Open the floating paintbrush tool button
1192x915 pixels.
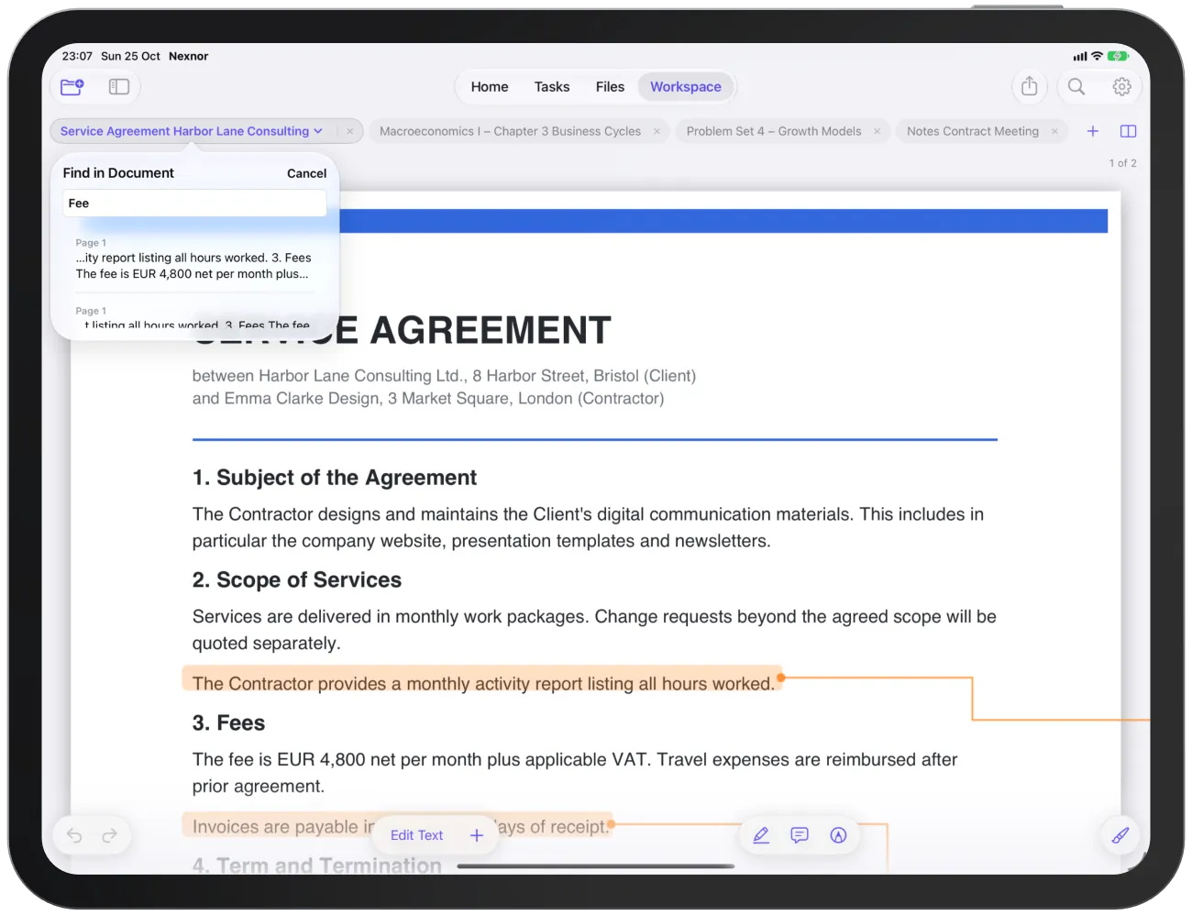1120,835
